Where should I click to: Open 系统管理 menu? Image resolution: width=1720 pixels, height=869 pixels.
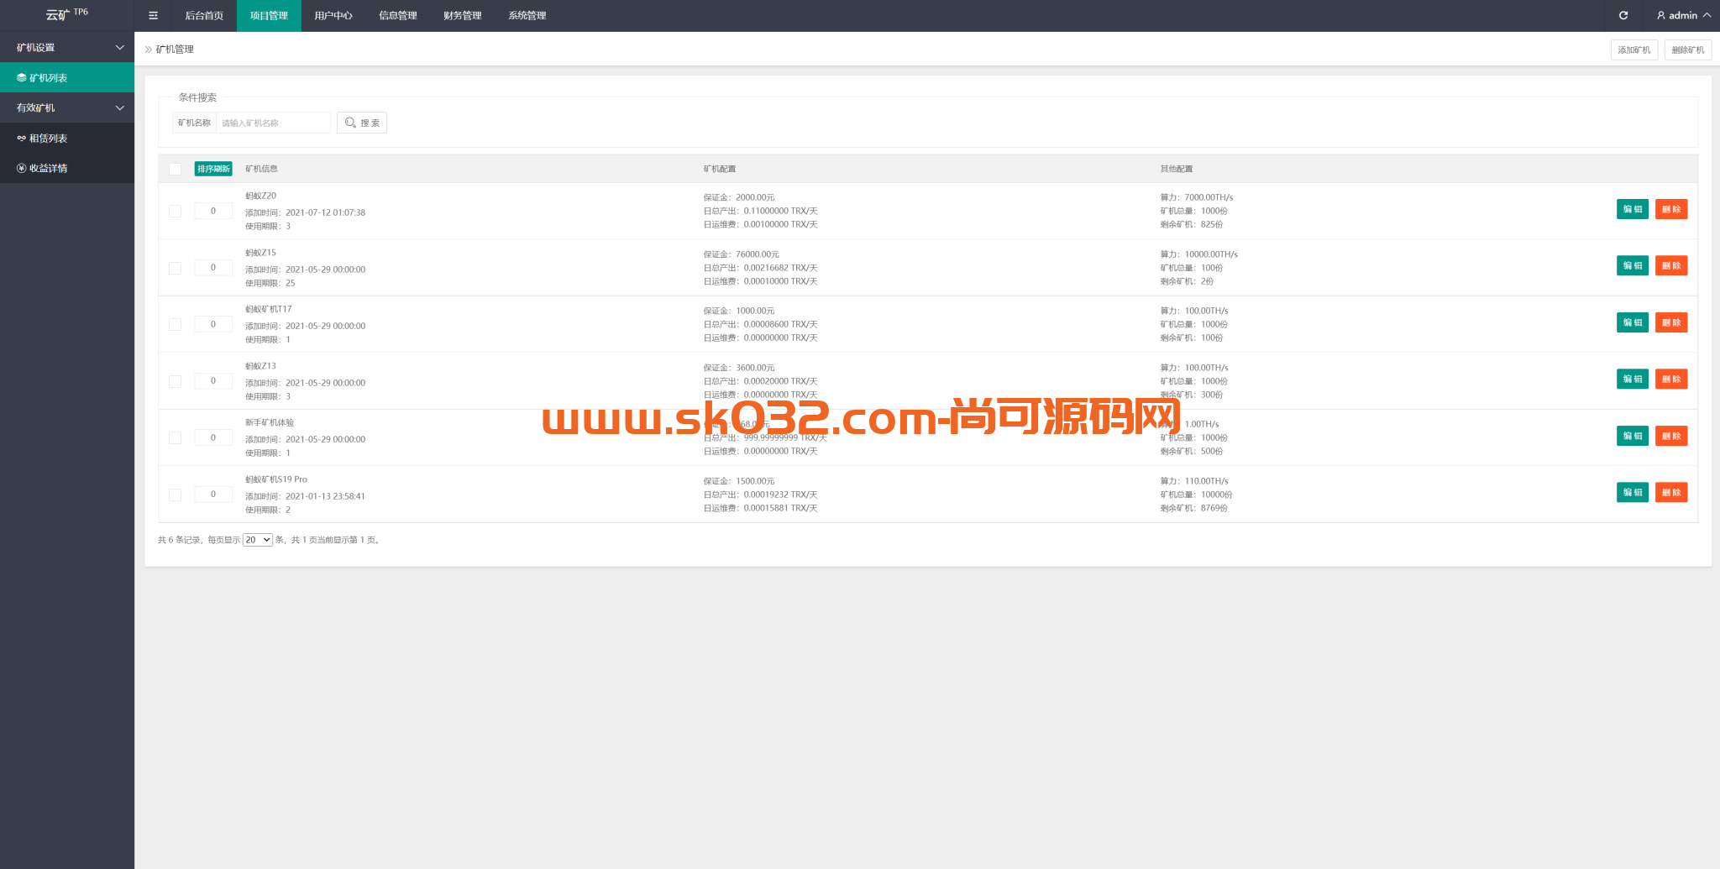pyautogui.click(x=527, y=15)
